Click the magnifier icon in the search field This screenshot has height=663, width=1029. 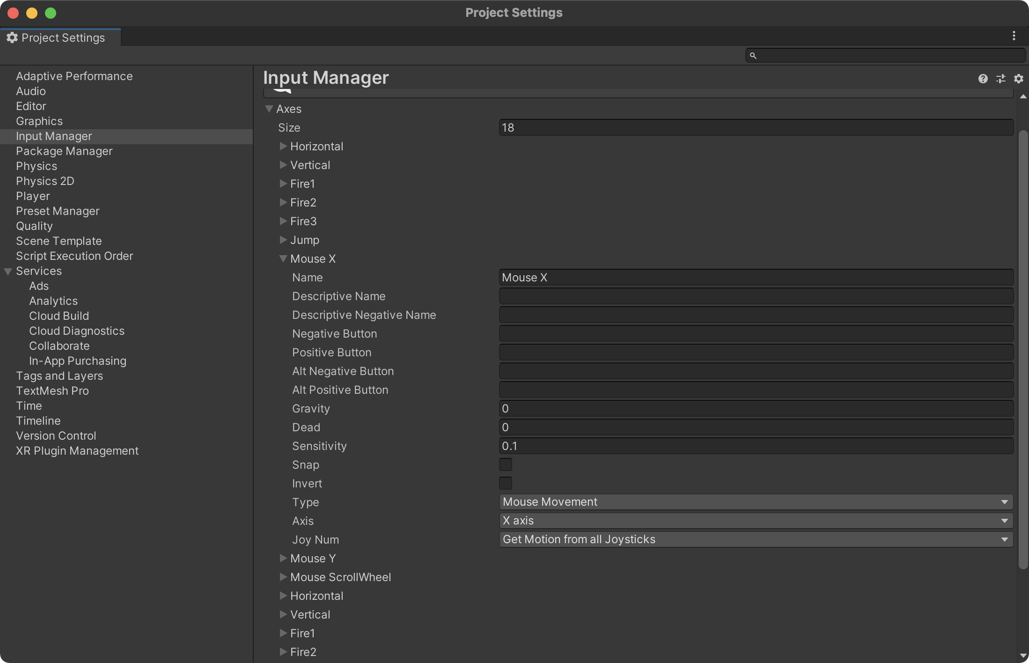click(x=753, y=55)
